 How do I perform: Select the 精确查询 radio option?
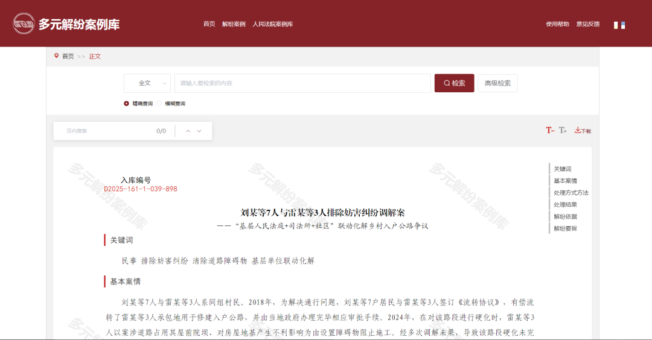tap(127, 103)
